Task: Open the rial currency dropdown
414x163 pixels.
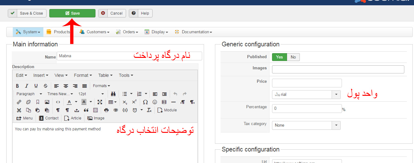Action: pyautogui.click(x=336, y=95)
